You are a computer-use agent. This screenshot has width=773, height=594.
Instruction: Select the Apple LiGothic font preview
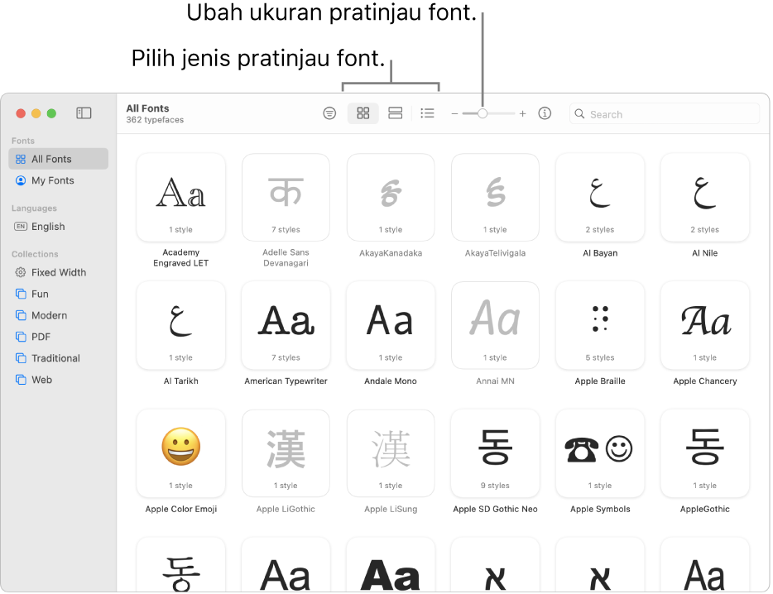(286, 453)
